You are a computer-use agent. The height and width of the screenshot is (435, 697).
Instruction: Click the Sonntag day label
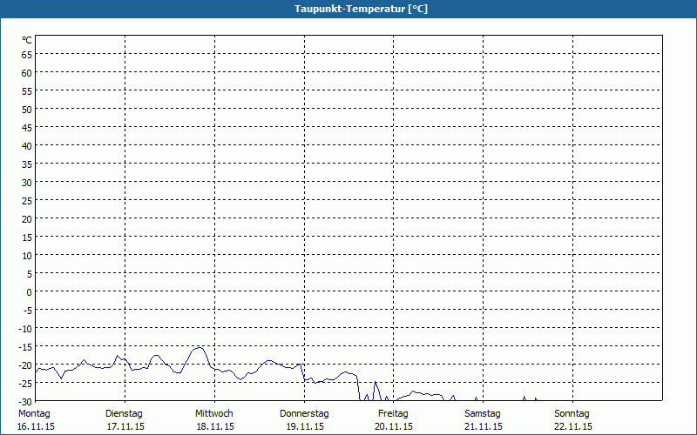point(572,414)
